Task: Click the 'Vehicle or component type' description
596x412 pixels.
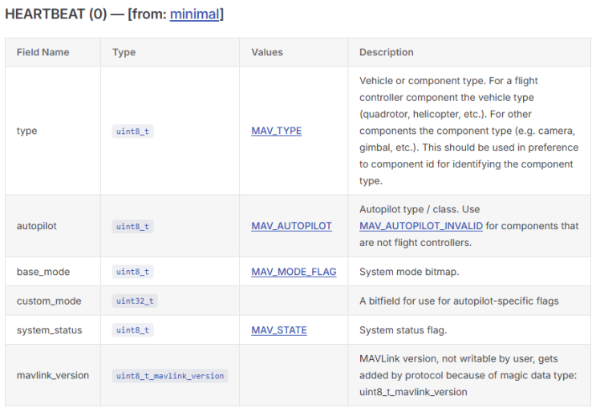Action: pyautogui.click(x=469, y=131)
